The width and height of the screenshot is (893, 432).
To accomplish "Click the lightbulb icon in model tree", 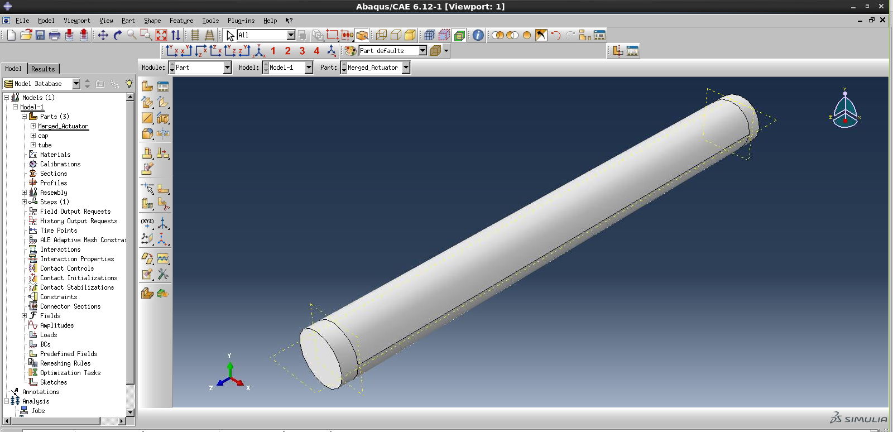I will click(129, 84).
